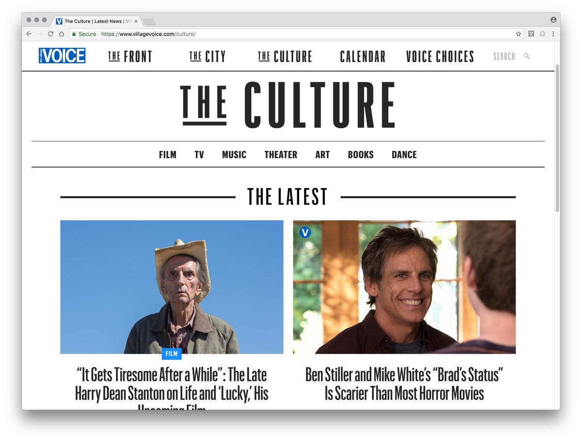Click the URL address bar
Viewport: 582px width, 441px height.
291,34
